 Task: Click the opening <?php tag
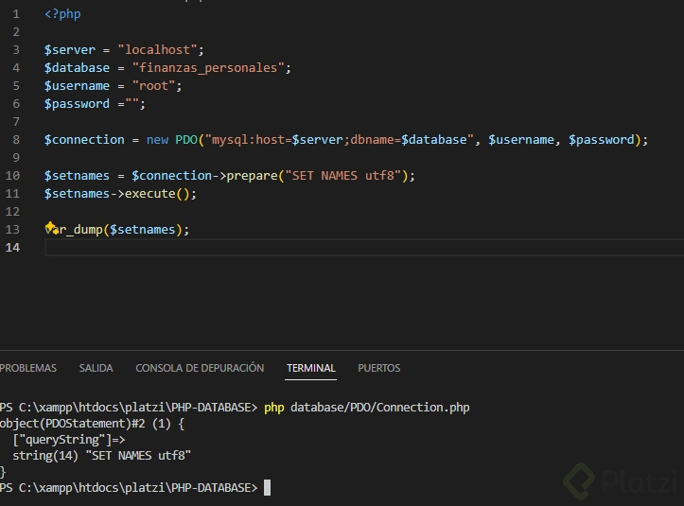(62, 13)
